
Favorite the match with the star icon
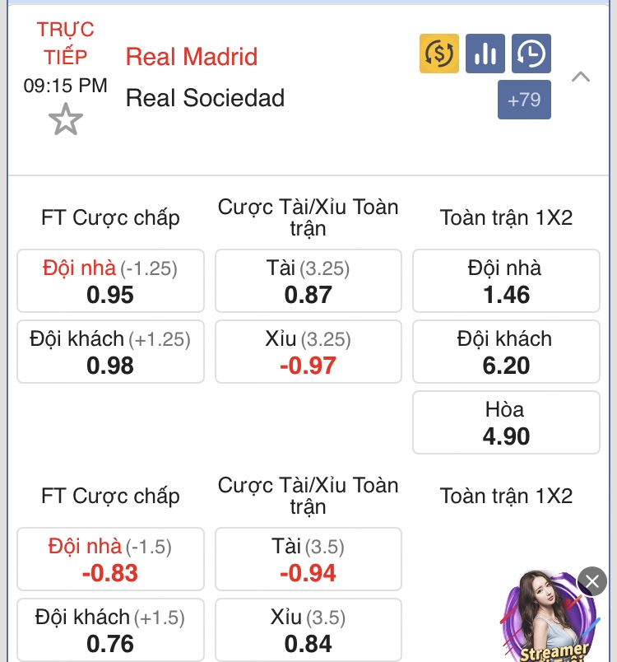pos(66,119)
